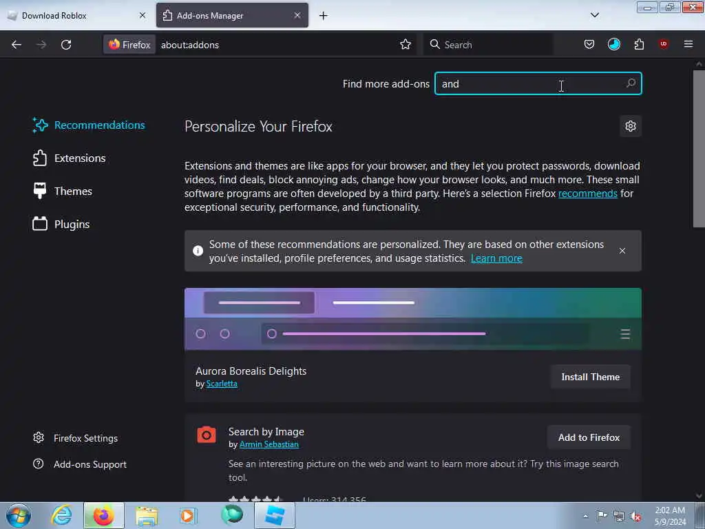705x529 pixels.
Task: Open the Recommendations section in sidebar
Action: click(89, 125)
